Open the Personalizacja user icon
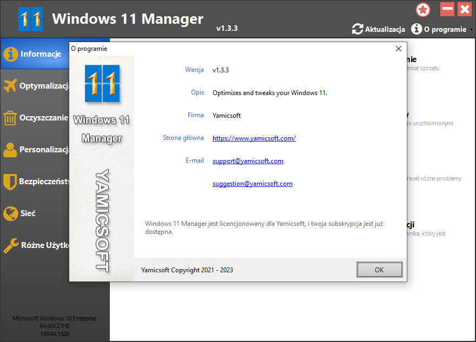Viewport: 476px width, 342px height. coord(10,150)
